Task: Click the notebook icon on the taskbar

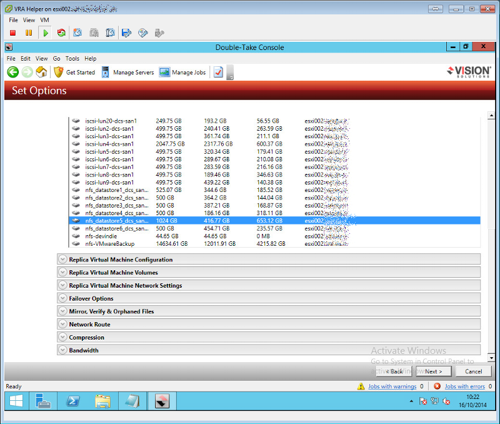Action: 132,401
